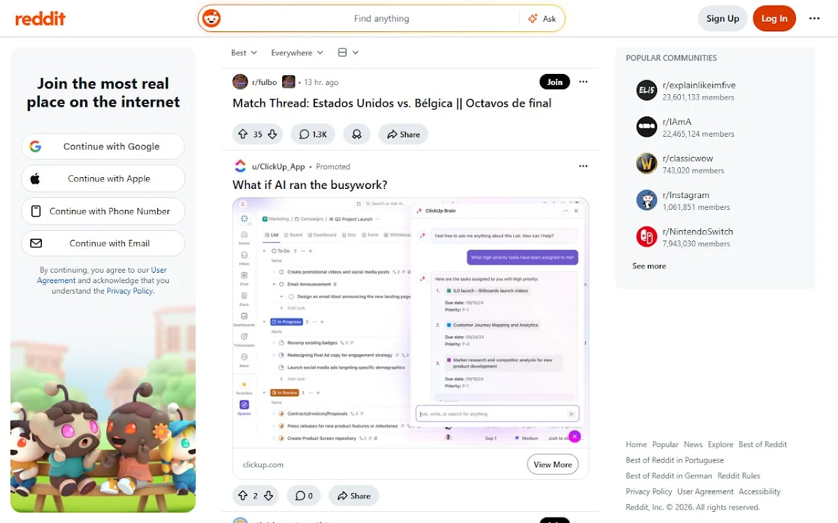Screen dimensions: 838x523
Task: Open the 1.3K comments on Match Thread
Action: 313,134
